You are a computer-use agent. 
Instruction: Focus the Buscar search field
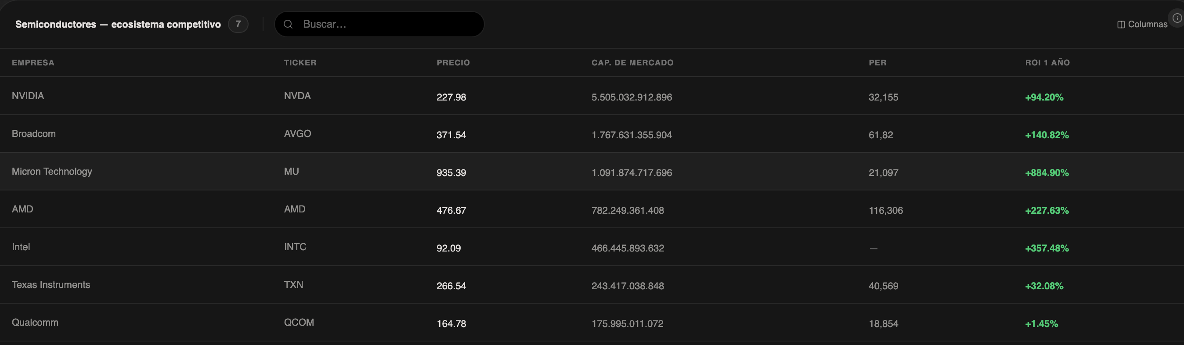pos(379,24)
